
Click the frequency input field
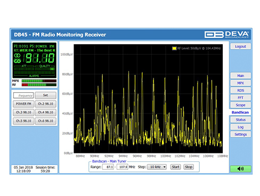tap(23, 95)
